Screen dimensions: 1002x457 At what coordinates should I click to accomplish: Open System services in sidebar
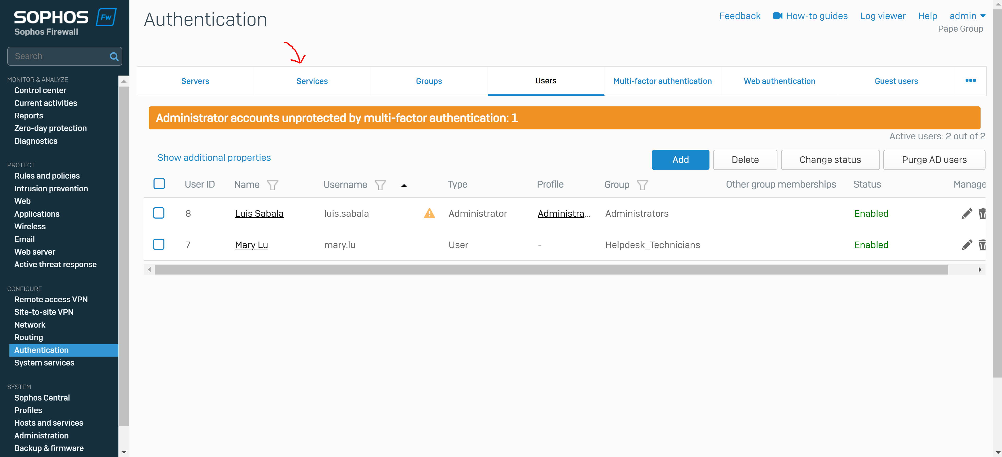coord(44,362)
